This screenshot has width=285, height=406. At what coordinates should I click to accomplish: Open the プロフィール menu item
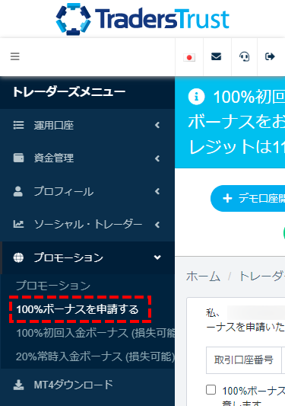[x=87, y=192]
